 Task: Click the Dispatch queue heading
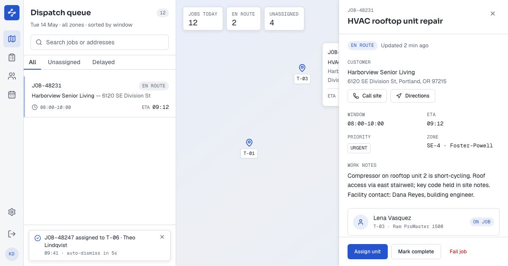click(x=61, y=13)
